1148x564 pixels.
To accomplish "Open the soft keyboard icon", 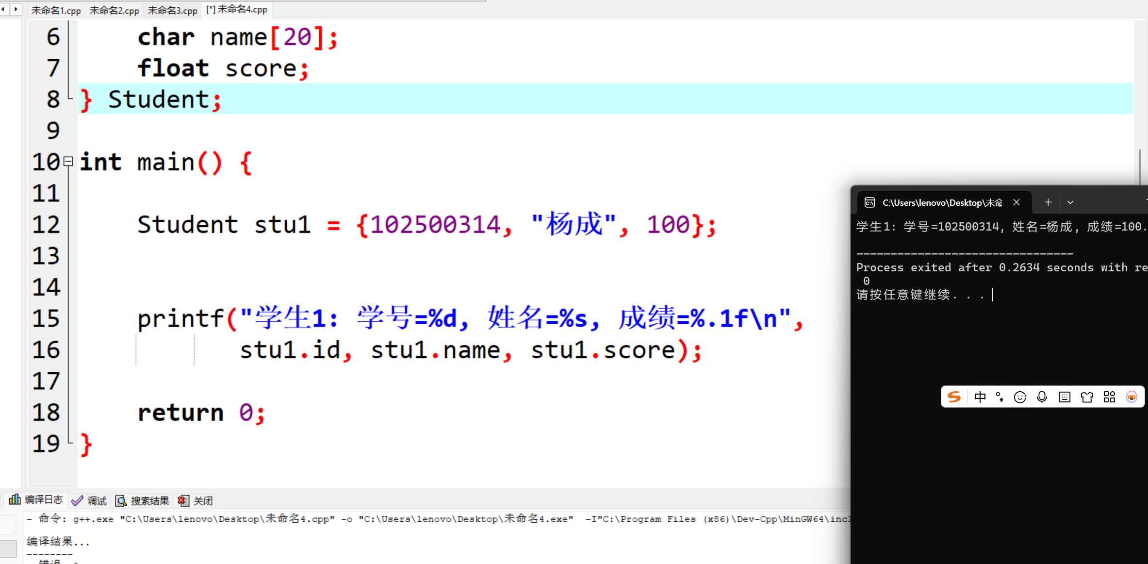I will point(1065,397).
